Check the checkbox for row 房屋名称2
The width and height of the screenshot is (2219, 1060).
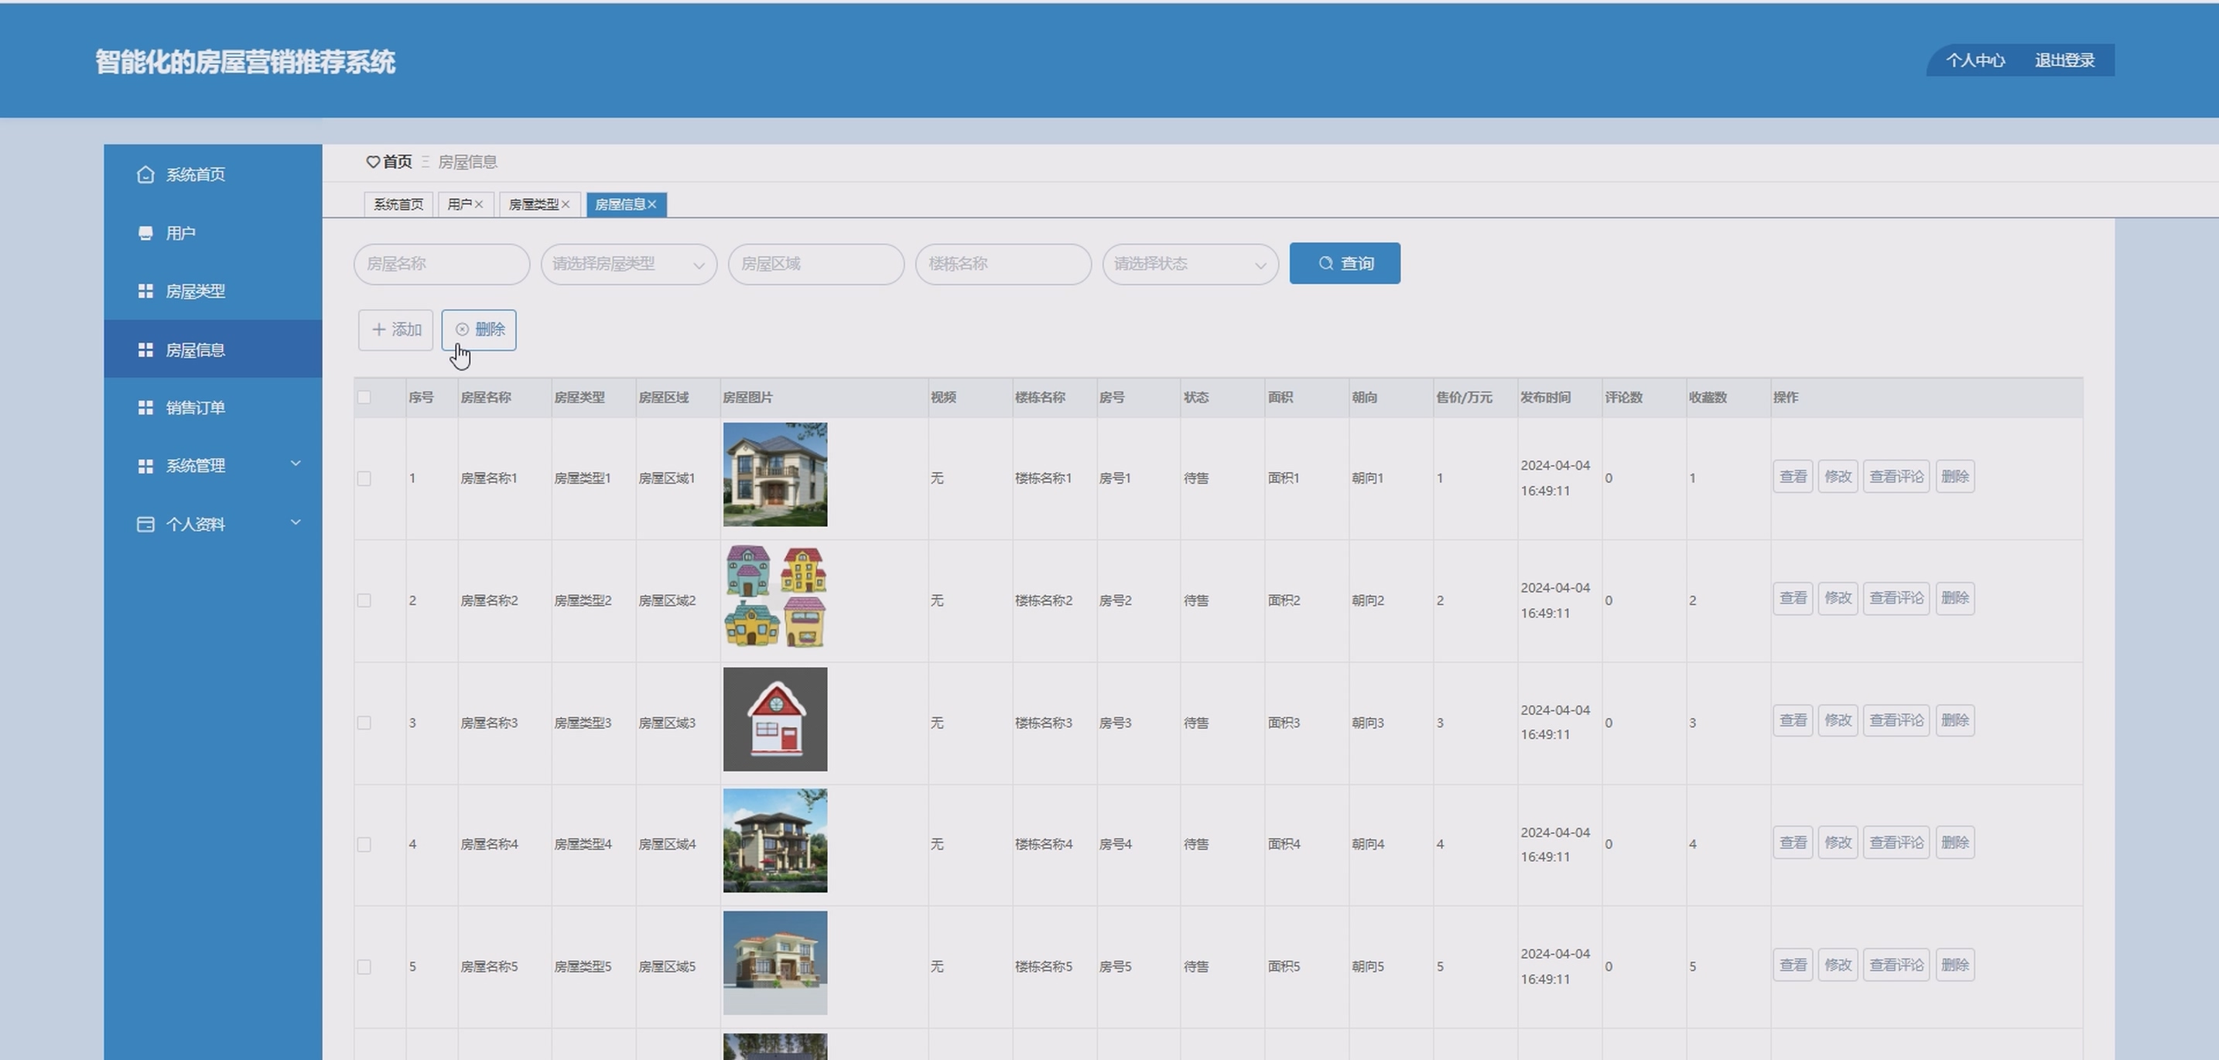pyautogui.click(x=364, y=600)
